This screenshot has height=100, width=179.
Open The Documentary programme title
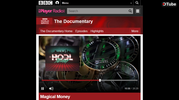coord(73,21)
